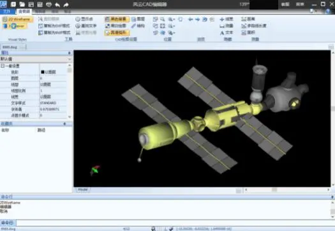This screenshot has height=231, width=335.
Task: Click the axis orientation gizmo in the viewport
Action: click(x=94, y=171)
